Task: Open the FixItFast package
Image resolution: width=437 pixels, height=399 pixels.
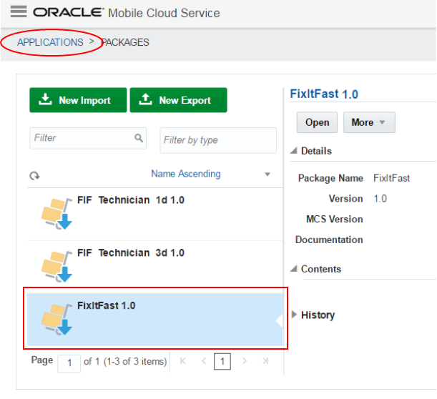Action: point(317,122)
